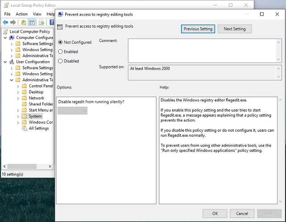The height and width of the screenshot is (222, 286).
Task: Expand the Control Panel folder in tree
Action: pyautogui.click(x=18, y=86)
